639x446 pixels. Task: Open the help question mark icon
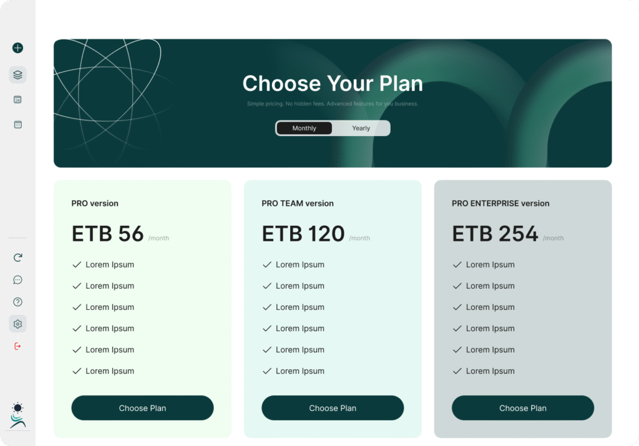pyautogui.click(x=17, y=302)
